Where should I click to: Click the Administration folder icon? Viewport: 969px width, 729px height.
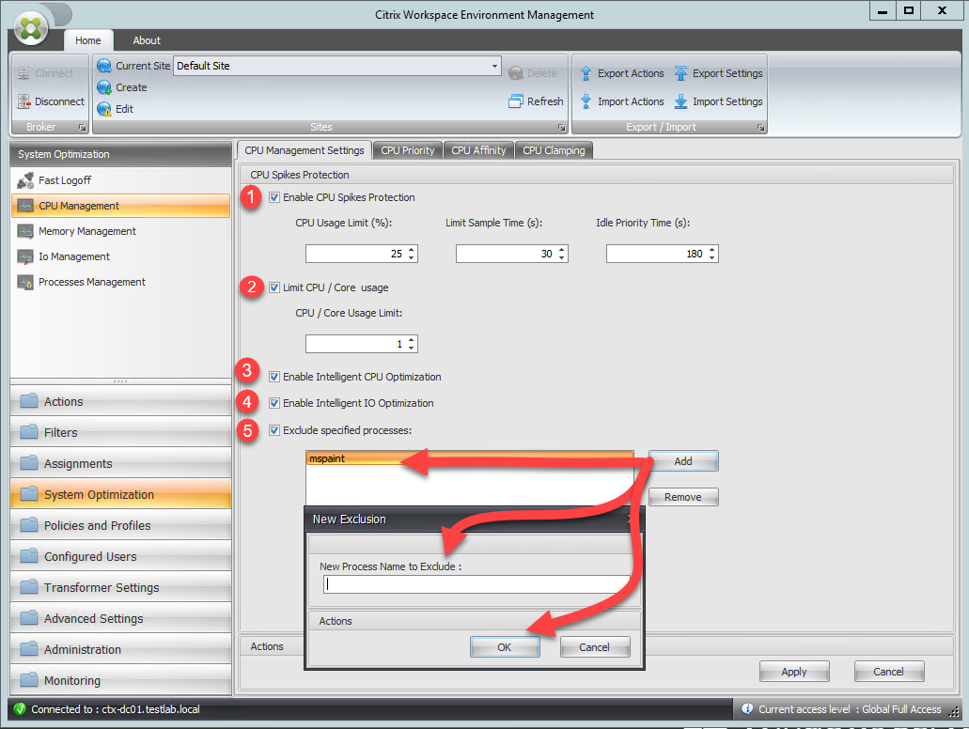point(29,649)
